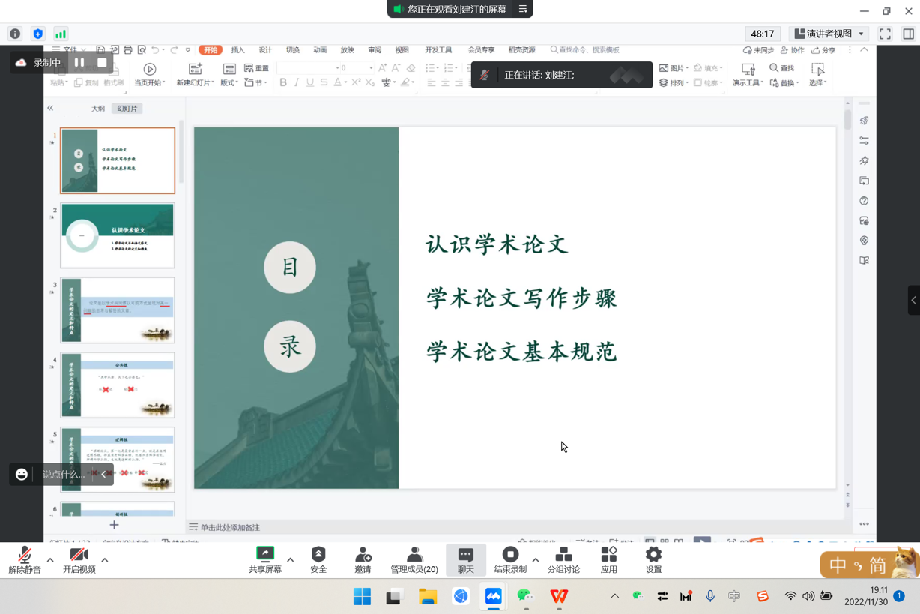Turn on video (开启视频)

pyautogui.click(x=79, y=559)
